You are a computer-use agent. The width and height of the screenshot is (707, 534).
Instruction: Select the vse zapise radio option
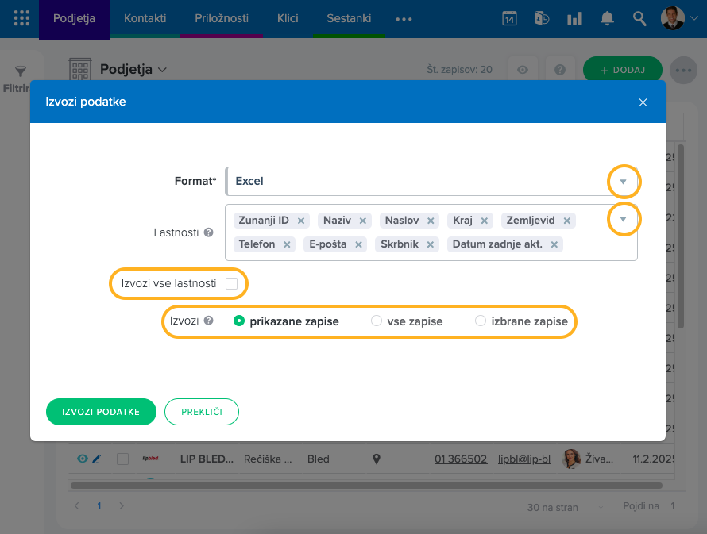click(x=377, y=321)
